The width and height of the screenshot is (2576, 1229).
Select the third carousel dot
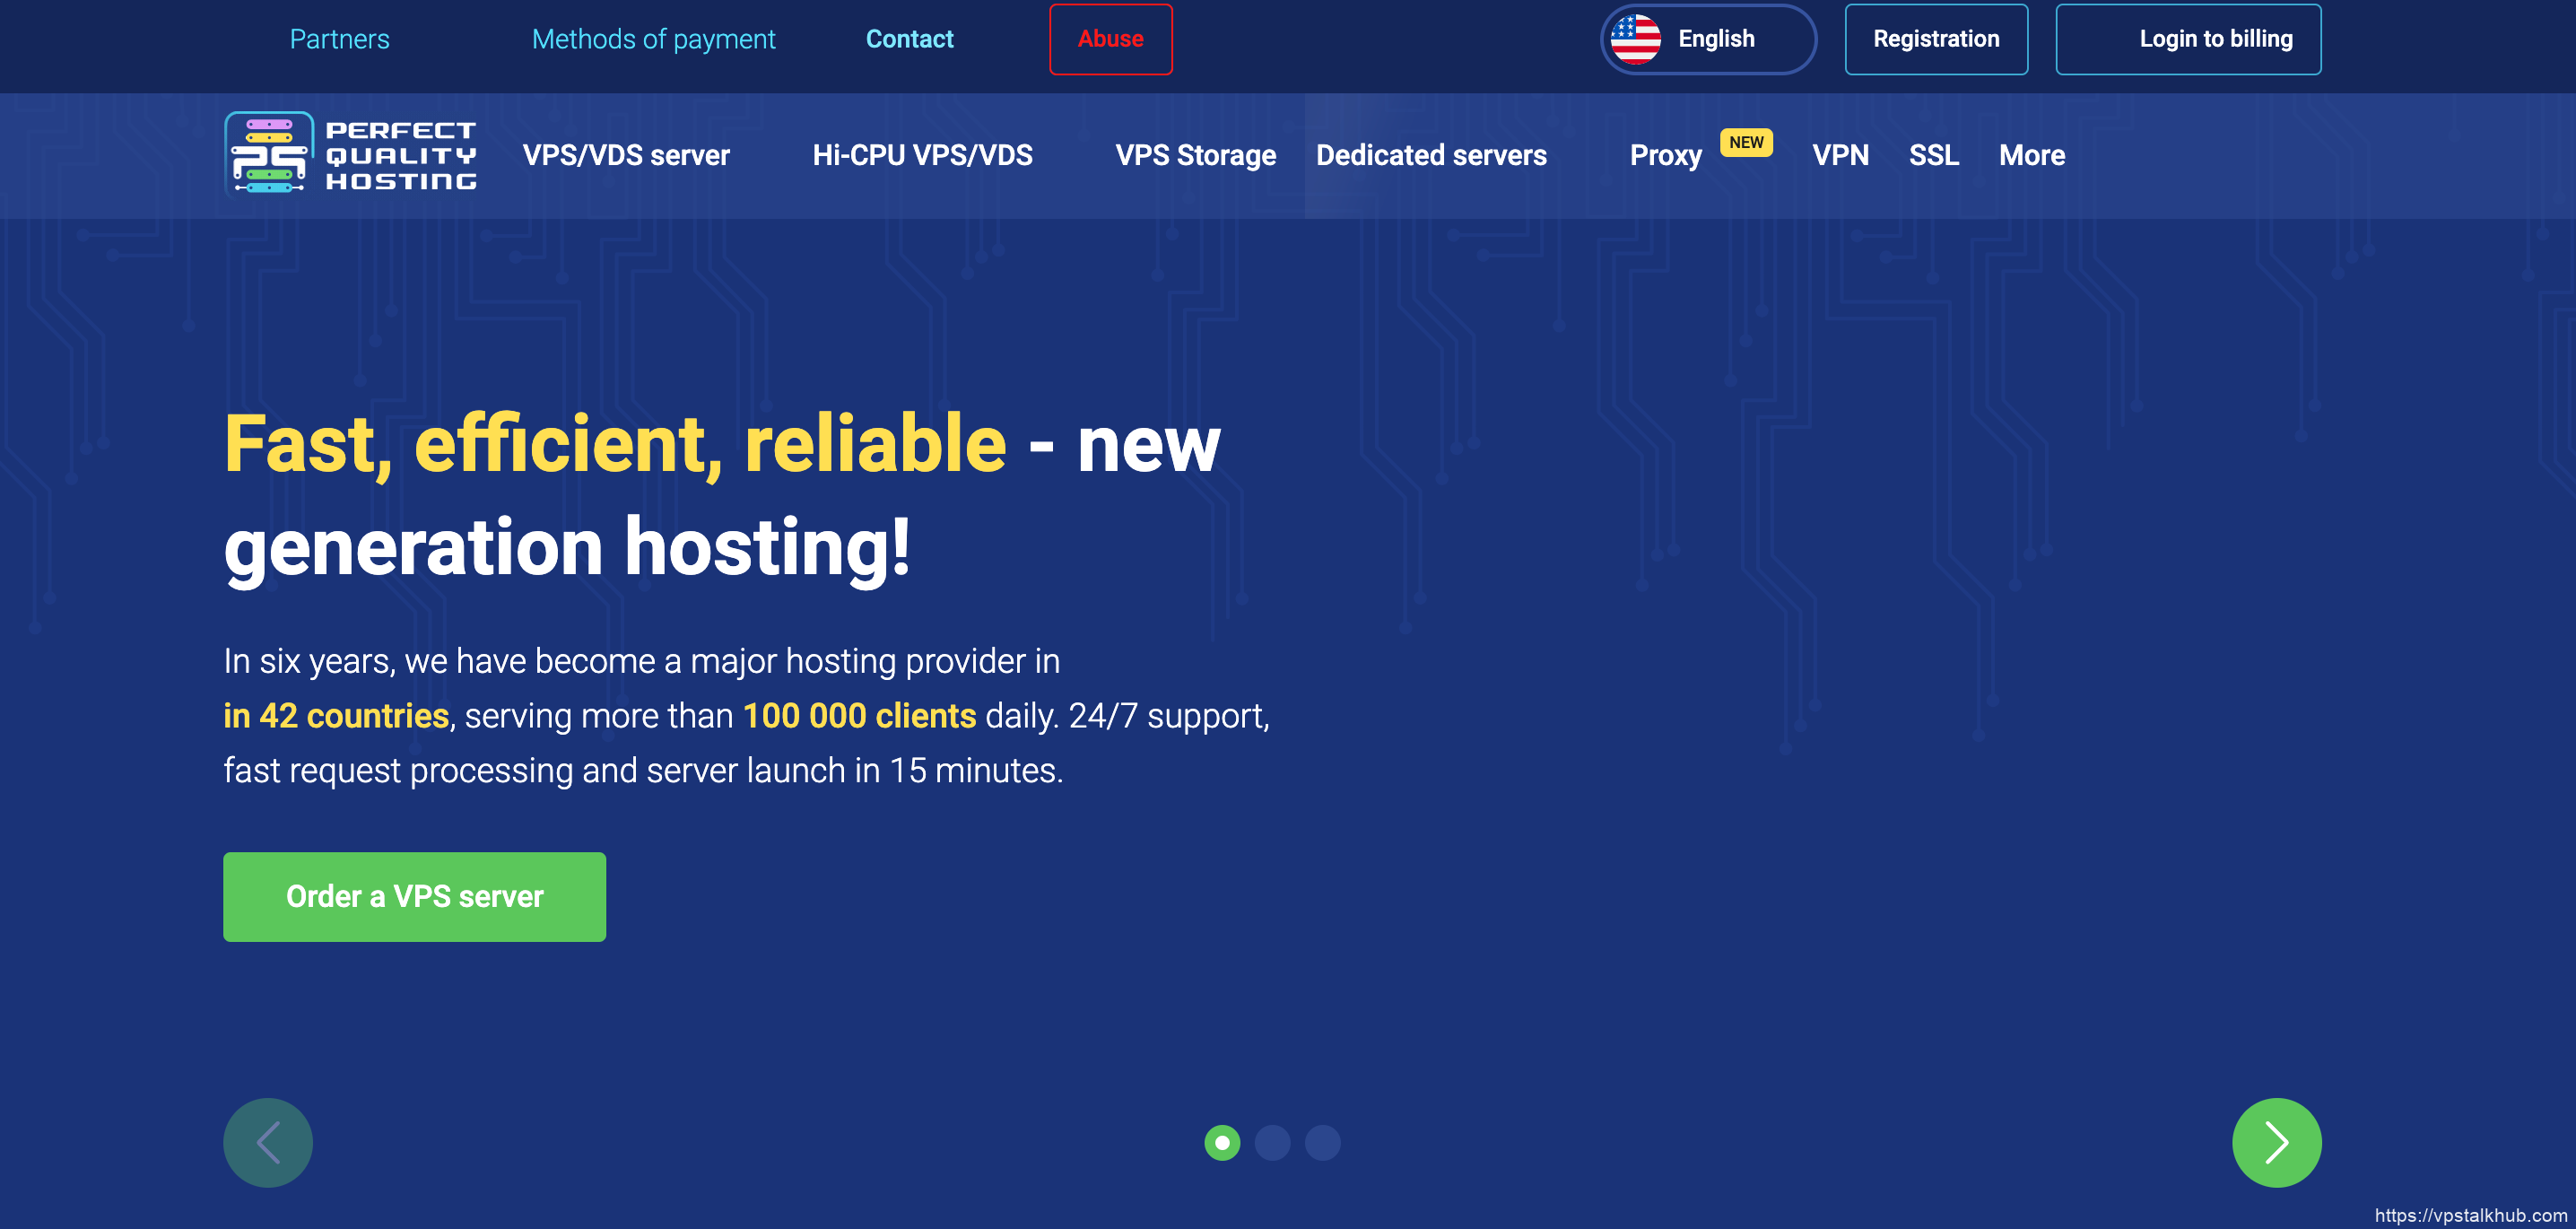point(1322,1140)
